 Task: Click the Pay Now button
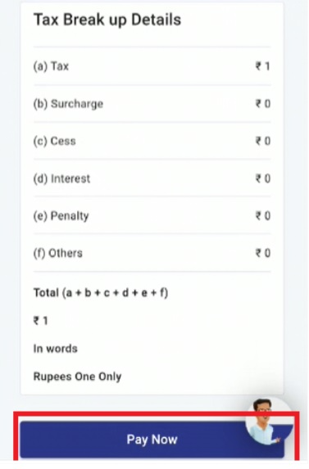tap(152, 440)
